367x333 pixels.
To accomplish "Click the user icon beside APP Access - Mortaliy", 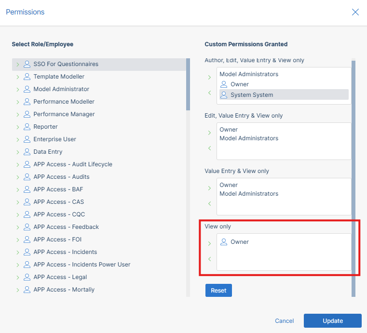I will coord(27,290).
